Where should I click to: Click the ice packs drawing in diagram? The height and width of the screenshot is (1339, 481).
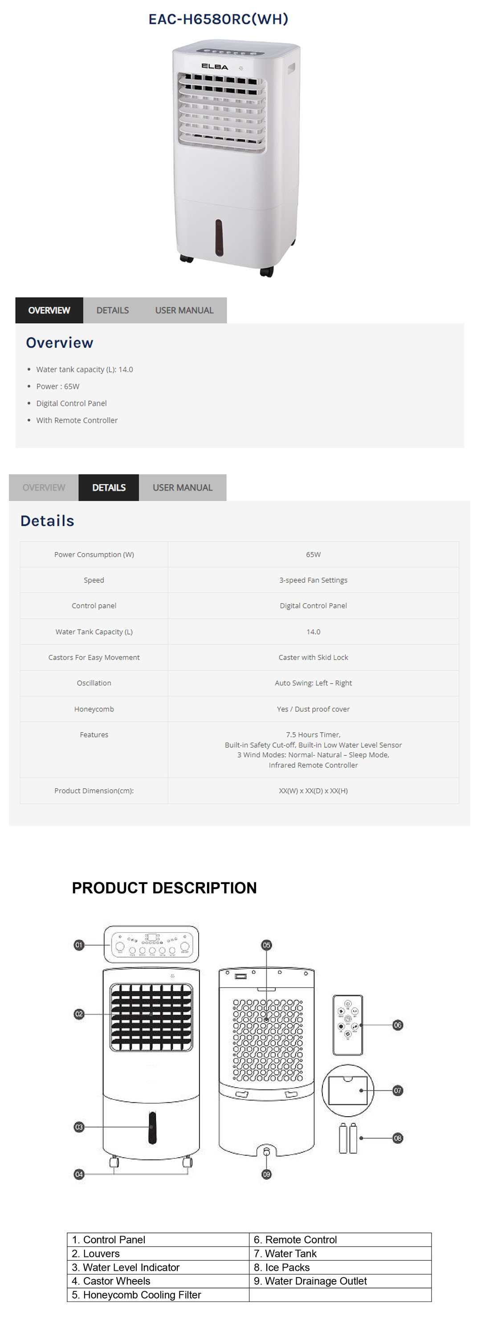click(x=348, y=1138)
